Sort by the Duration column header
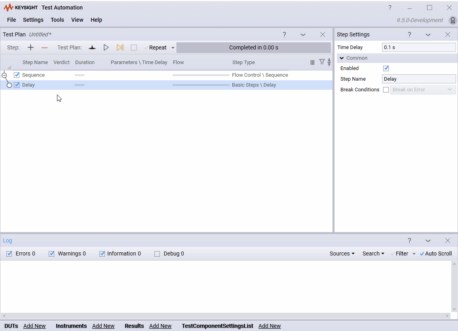Screen dimensions: 458x331 (85, 62)
